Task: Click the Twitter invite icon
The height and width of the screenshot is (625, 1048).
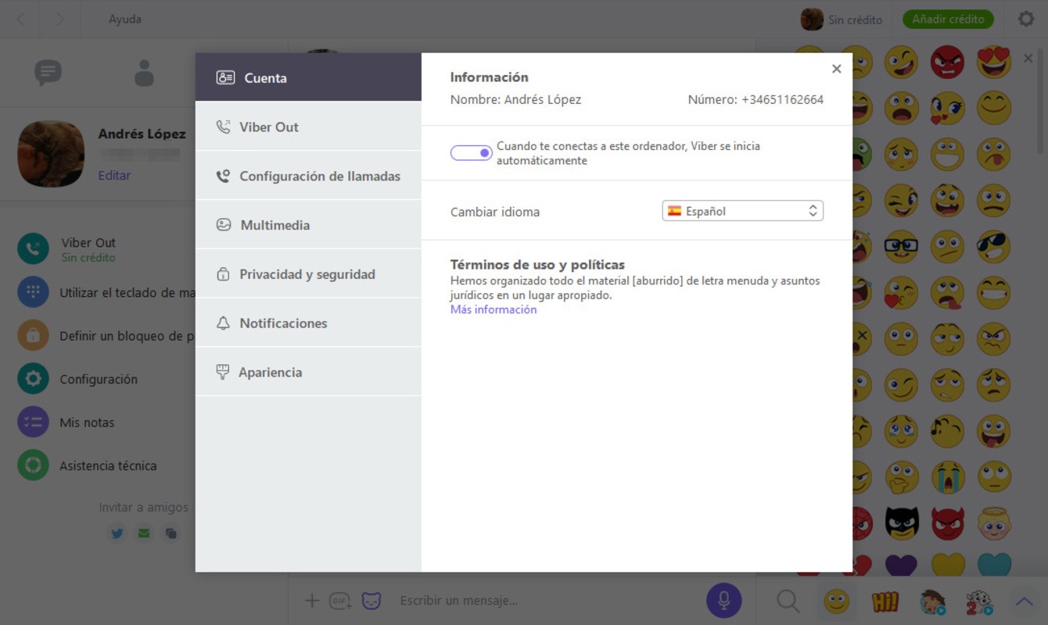Action: coord(117,534)
